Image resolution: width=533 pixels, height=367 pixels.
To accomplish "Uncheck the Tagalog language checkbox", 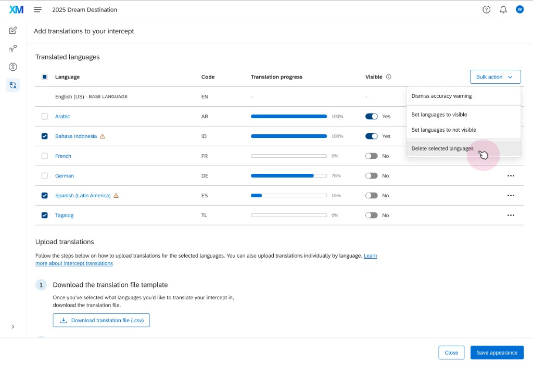I will [45, 215].
